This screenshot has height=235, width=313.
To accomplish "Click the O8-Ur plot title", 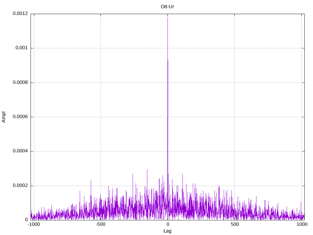I will (167, 7).
